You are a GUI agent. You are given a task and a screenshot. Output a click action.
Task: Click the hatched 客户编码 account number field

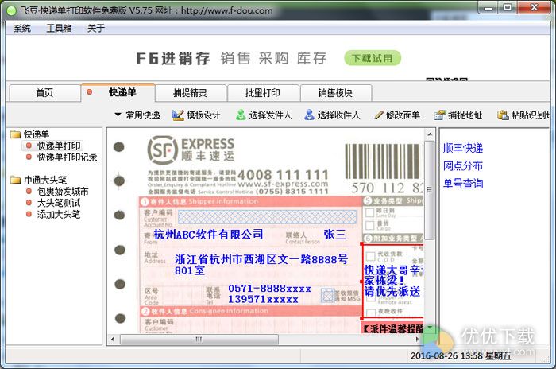pos(267,216)
